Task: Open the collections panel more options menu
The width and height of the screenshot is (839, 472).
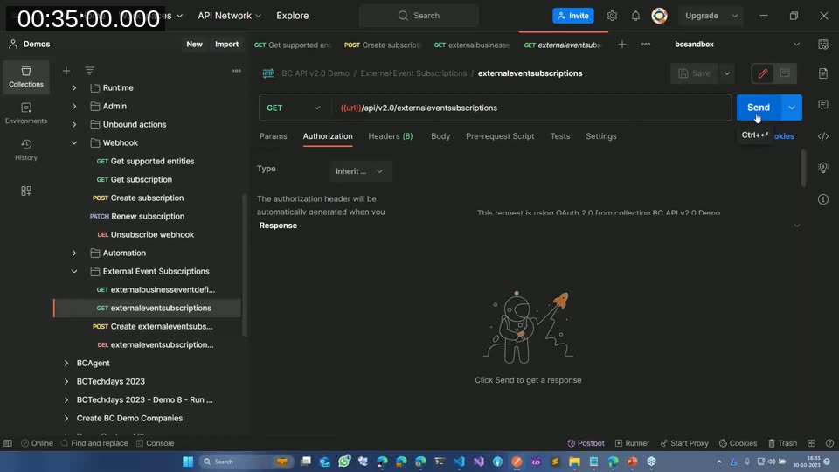Action: pyautogui.click(x=236, y=71)
